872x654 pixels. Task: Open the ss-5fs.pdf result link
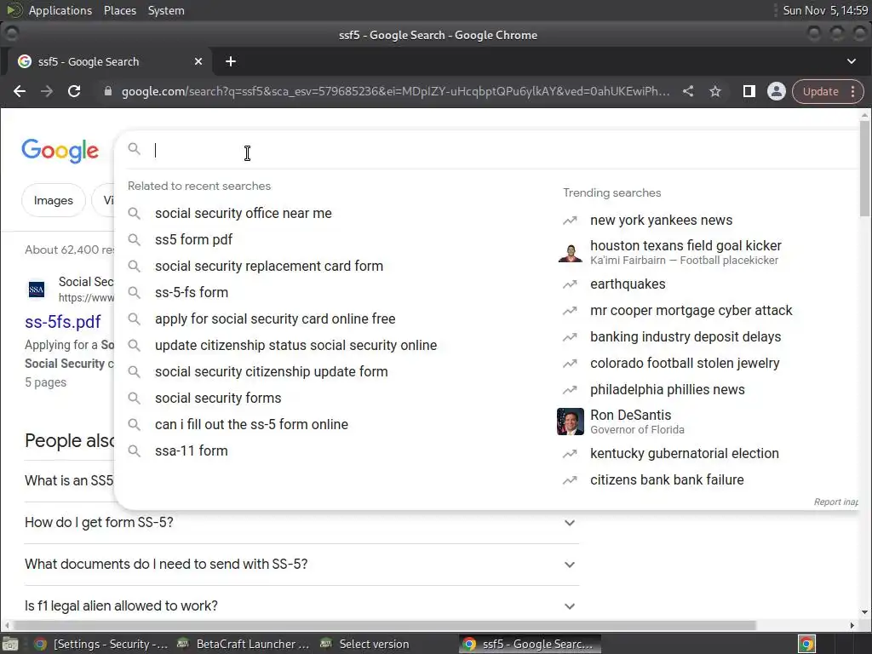63,321
